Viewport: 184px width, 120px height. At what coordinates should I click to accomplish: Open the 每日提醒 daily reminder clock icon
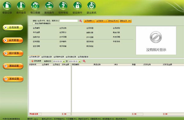(x=35, y=5)
